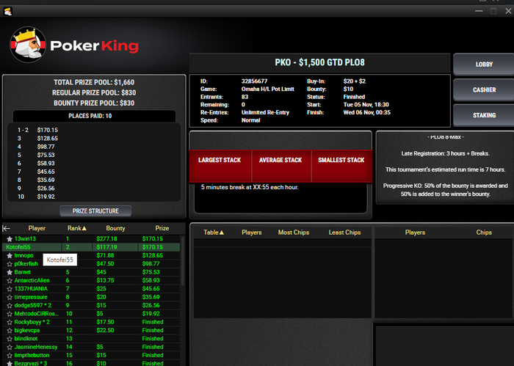Toggle favorite star for player AntarcticAlien
The width and height of the screenshot is (514, 366).
pos(10,281)
